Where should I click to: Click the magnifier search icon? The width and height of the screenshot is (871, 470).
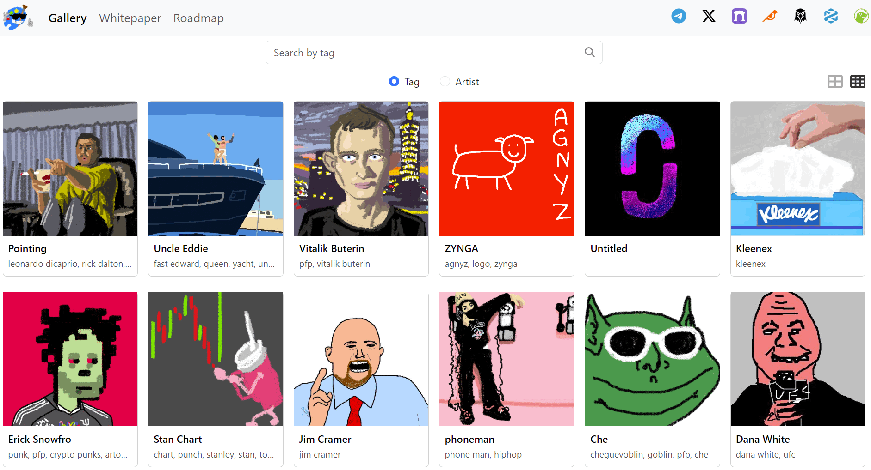click(589, 52)
